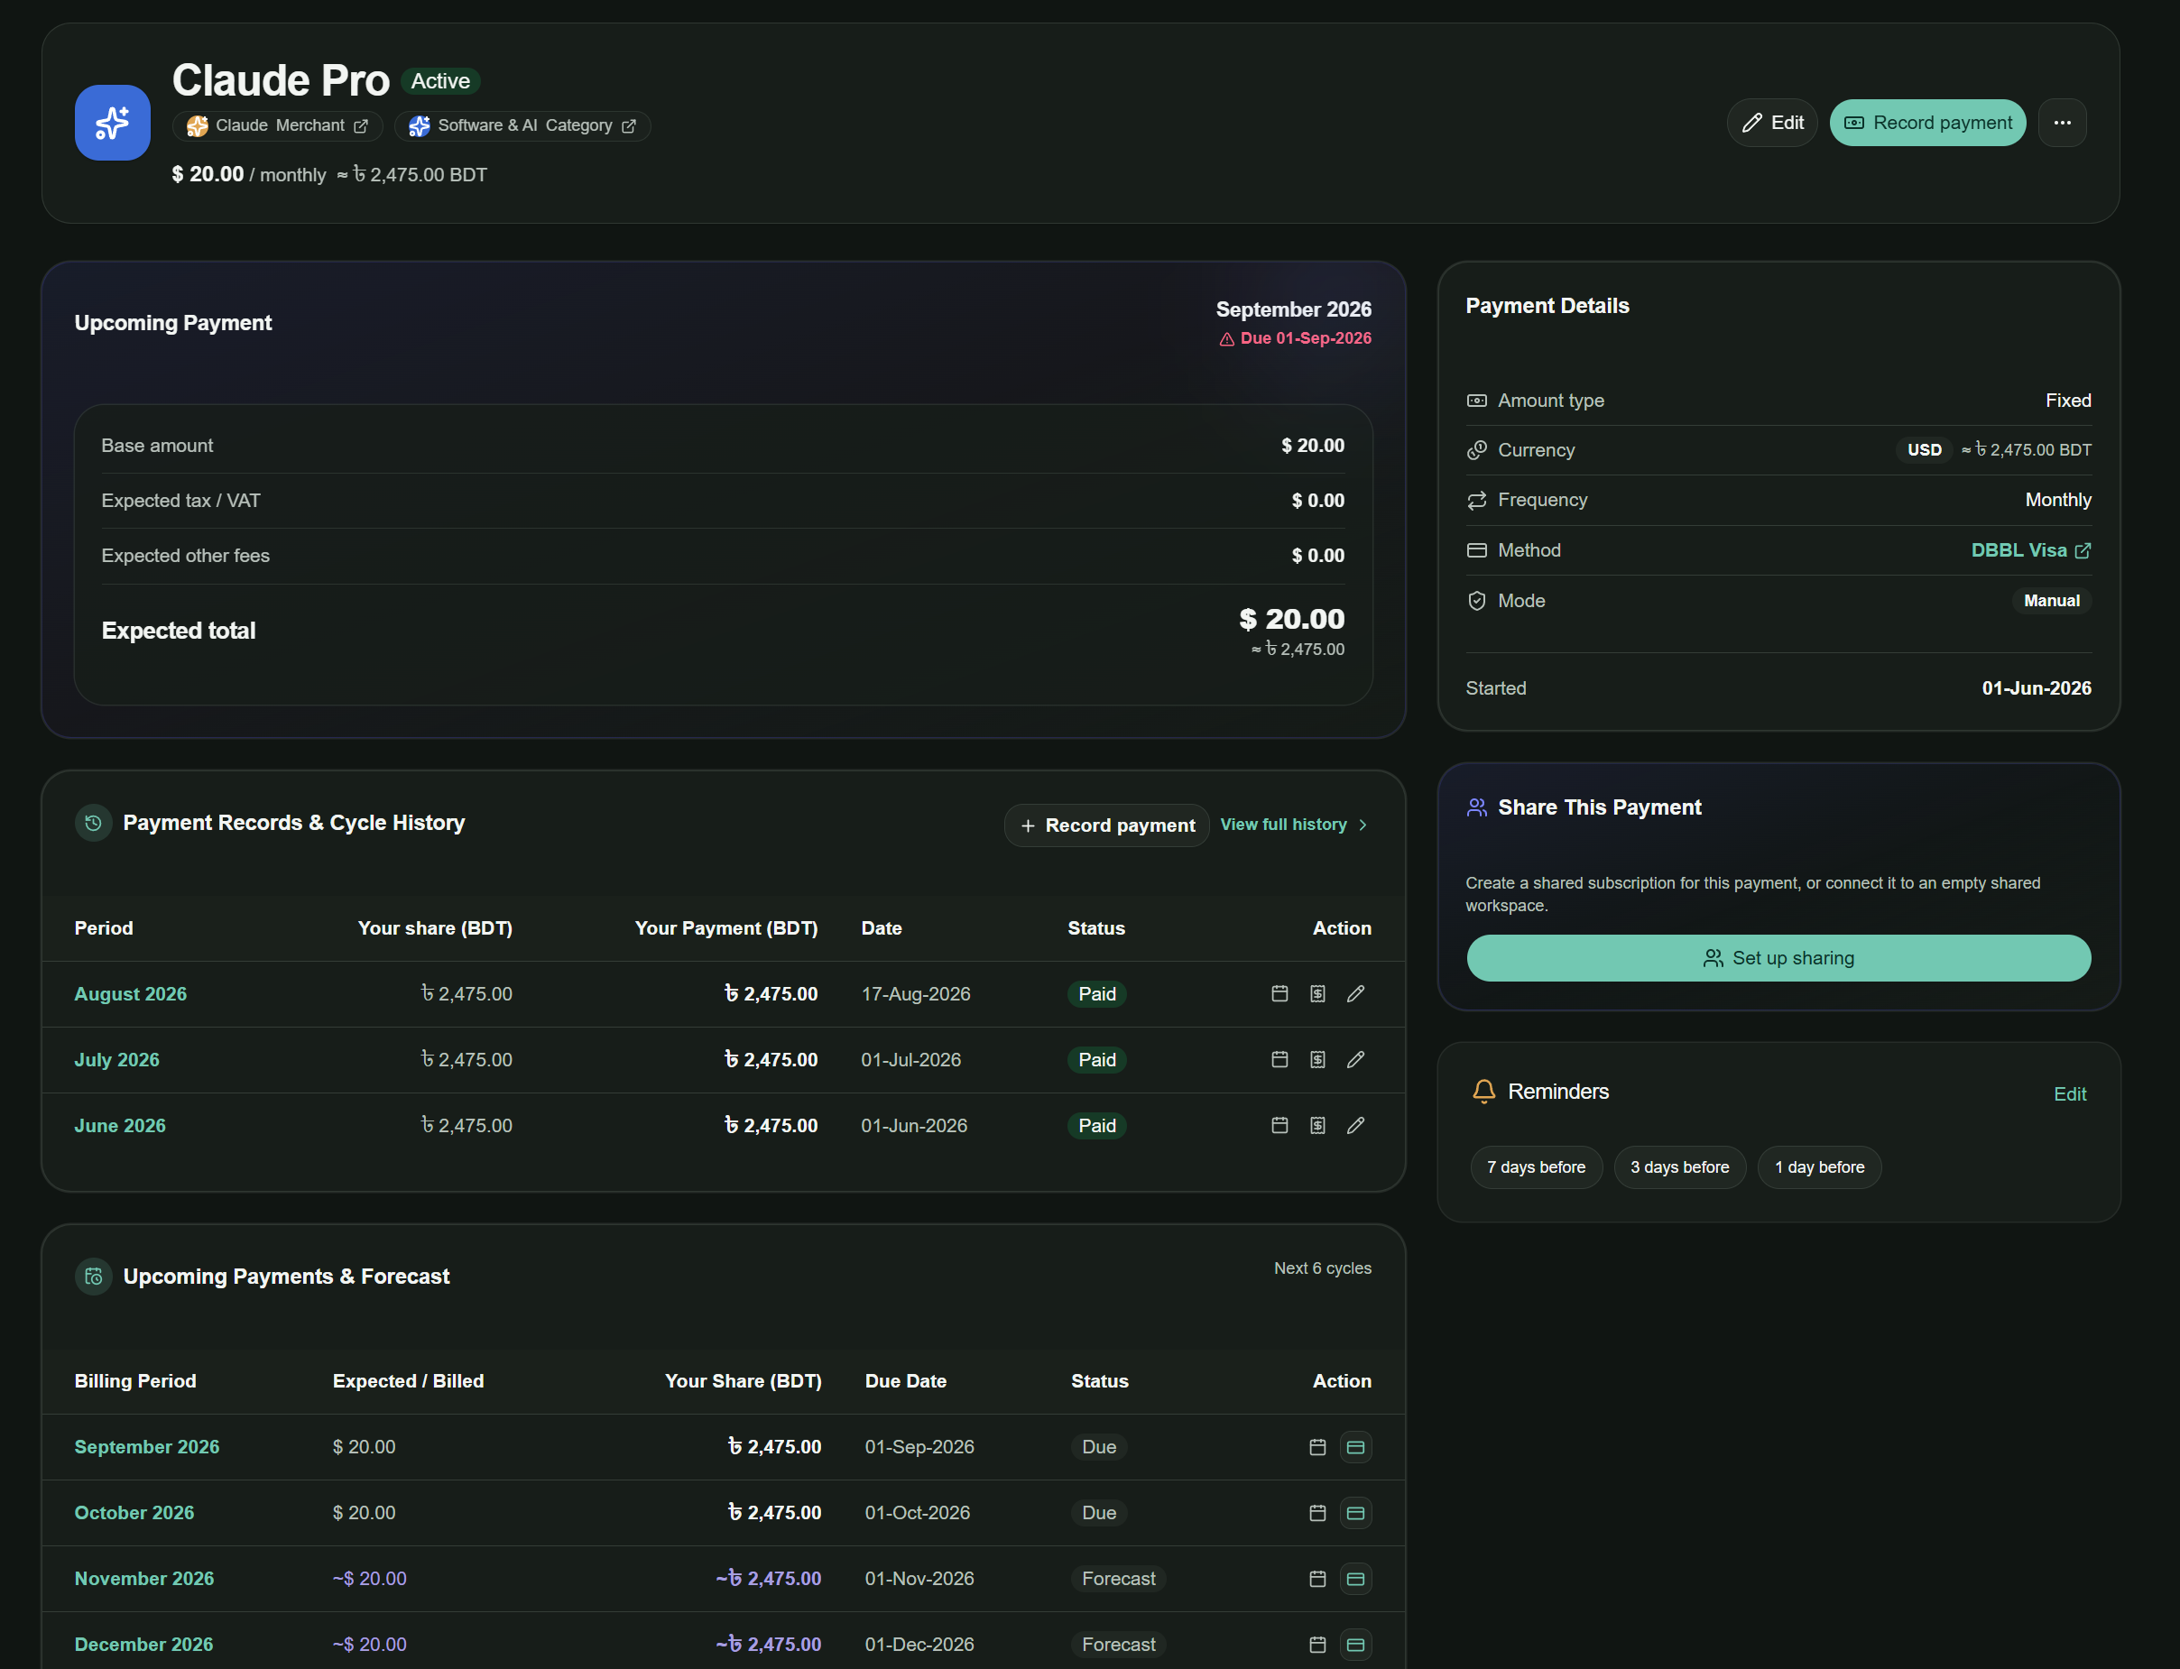Click the Next 6 cycles label
The image size is (2180, 1669).
(1323, 1268)
